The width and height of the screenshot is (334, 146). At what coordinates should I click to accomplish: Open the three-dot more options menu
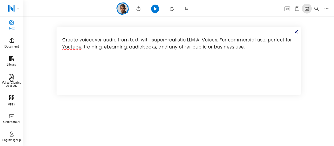pos(326,9)
